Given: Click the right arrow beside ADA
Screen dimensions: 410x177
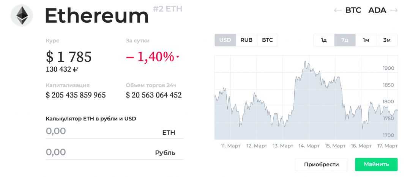Looking at the screenshot, I should pos(394,10).
